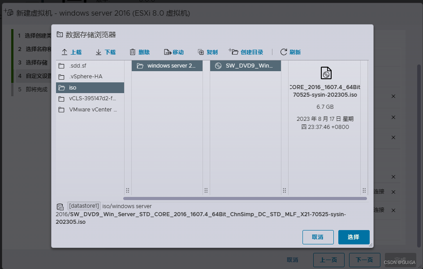Click the dialog resize handle at bottom corner
The height and width of the screenshot is (269, 423).
point(371,245)
